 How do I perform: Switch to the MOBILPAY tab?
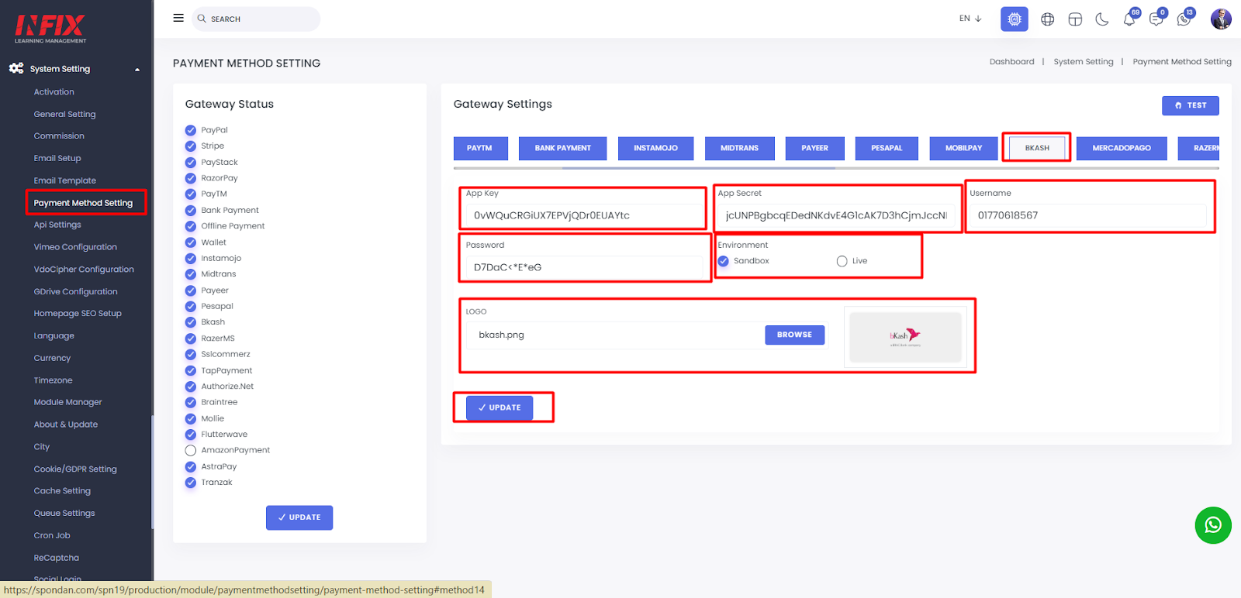coord(963,148)
